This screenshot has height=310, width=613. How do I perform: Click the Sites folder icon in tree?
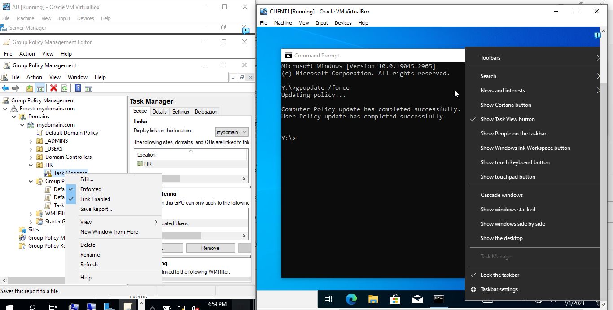coord(22,230)
